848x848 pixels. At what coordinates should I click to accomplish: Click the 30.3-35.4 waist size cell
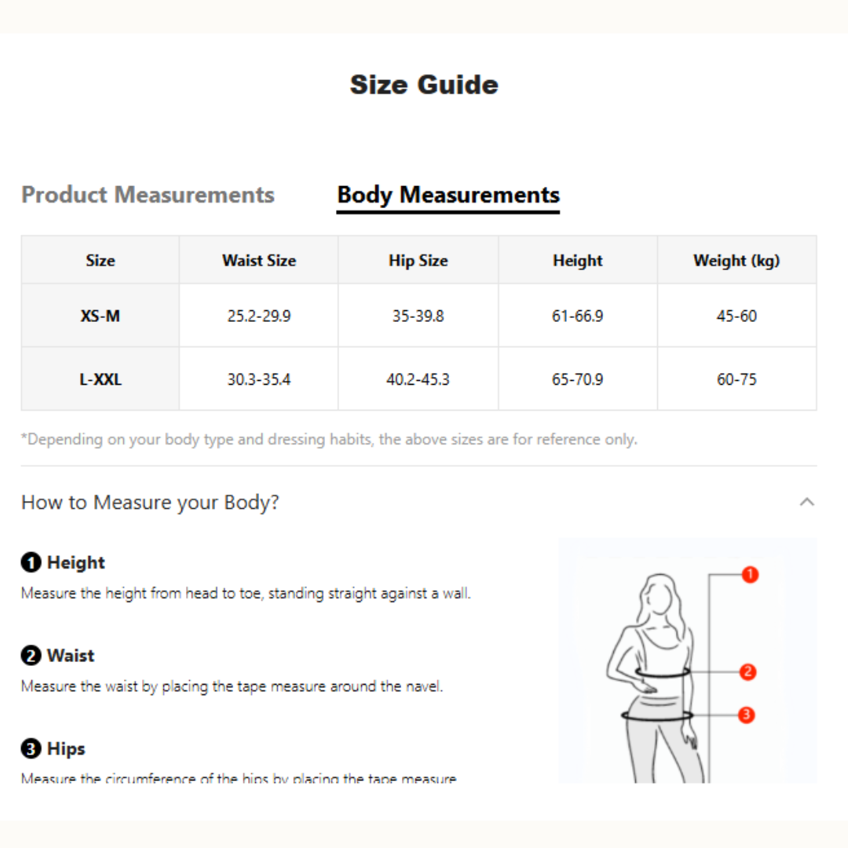pyautogui.click(x=259, y=380)
